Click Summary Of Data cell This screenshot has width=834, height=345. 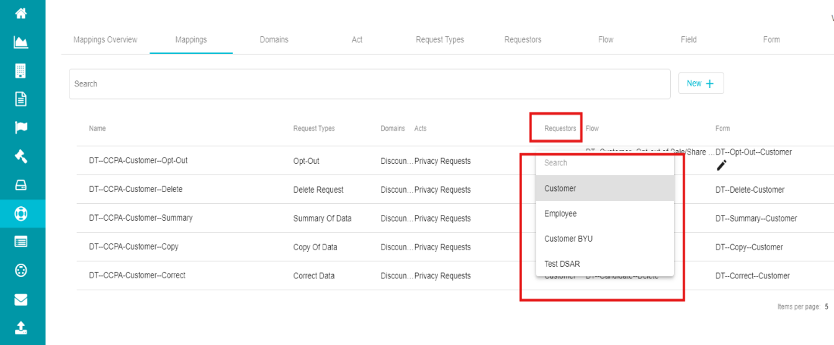[x=323, y=218]
